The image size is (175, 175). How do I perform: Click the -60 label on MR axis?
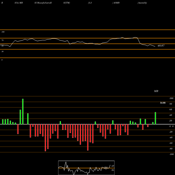[171, 143]
